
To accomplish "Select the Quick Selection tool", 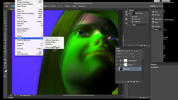I will [5, 21].
